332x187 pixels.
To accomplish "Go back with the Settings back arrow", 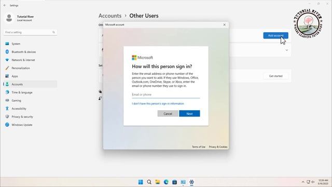I will tap(5, 5).
